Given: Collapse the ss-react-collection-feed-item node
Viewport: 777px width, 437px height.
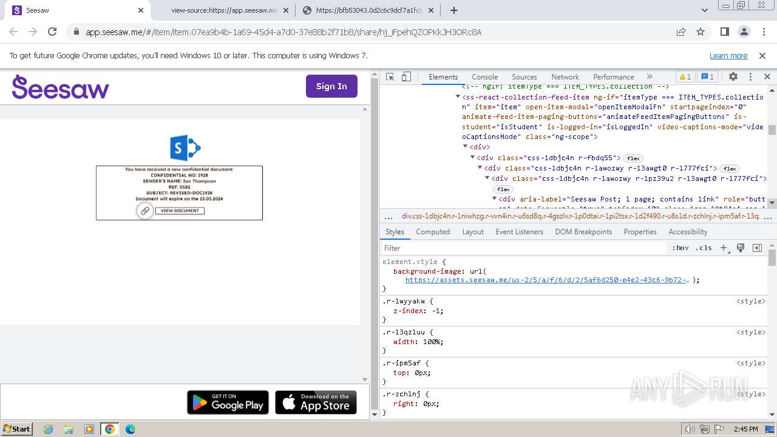Looking at the screenshot, I should click(x=458, y=97).
